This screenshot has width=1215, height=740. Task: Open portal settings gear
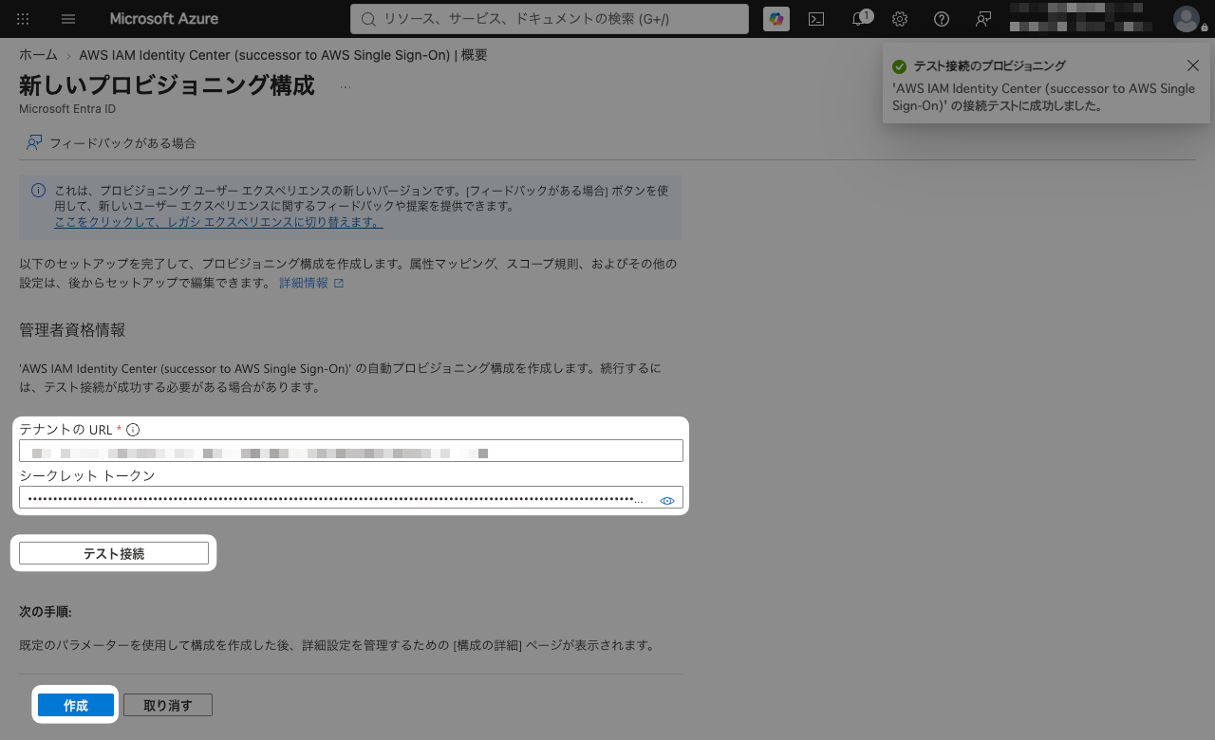(x=900, y=19)
